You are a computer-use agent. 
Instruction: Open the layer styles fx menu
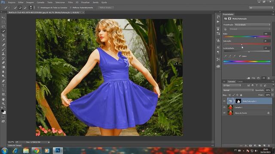[x=246, y=145]
